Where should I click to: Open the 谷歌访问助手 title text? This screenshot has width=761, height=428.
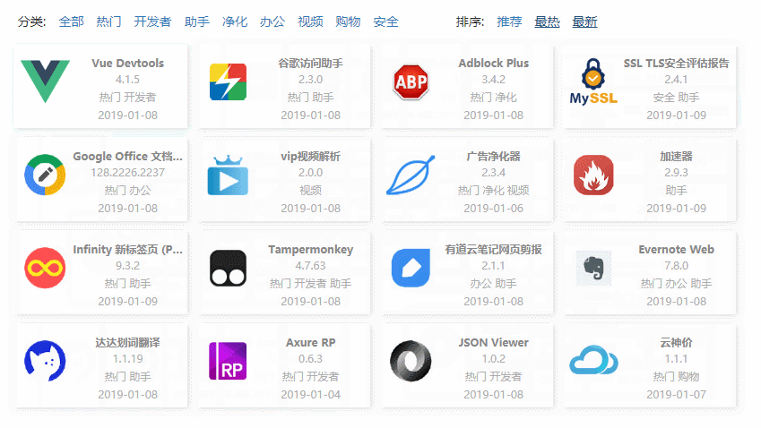pos(311,63)
